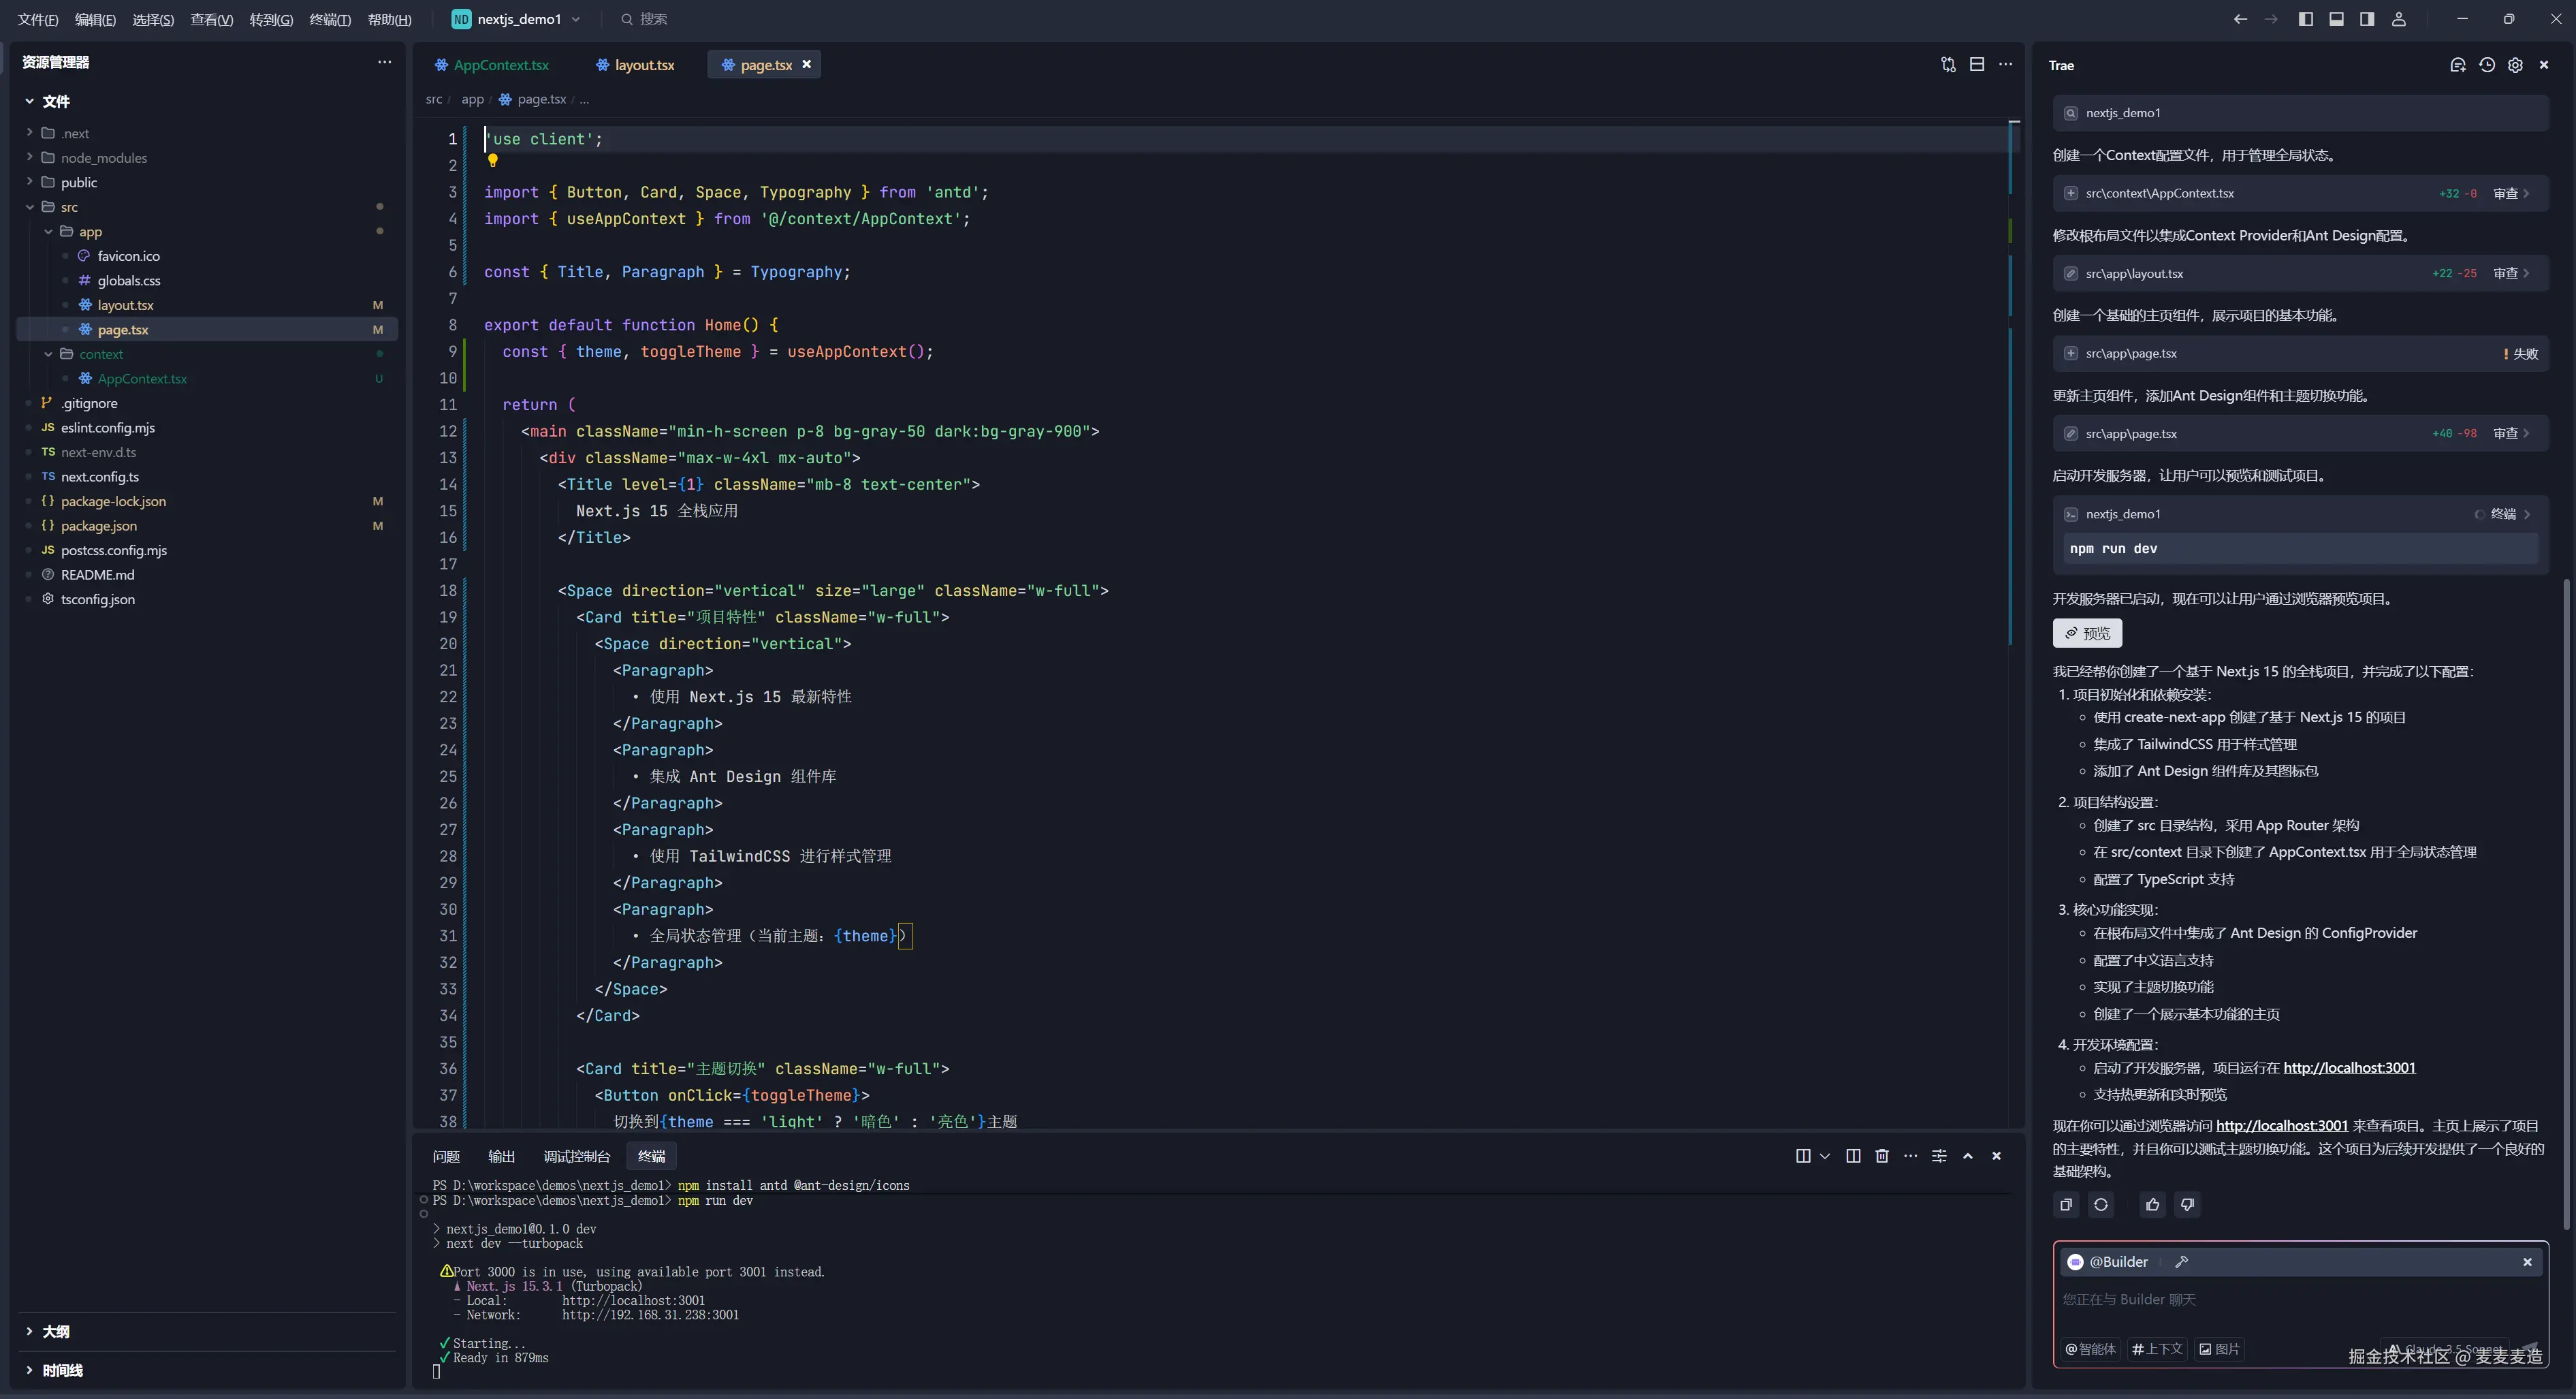Click the 预览 preview button
Viewport: 2576px width, 1399px height.
(2087, 634)
